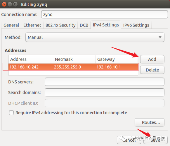This screenshot has height=146, width=170.
Task: Select address cell 192.168.10.242
Action: click(31, 67)
